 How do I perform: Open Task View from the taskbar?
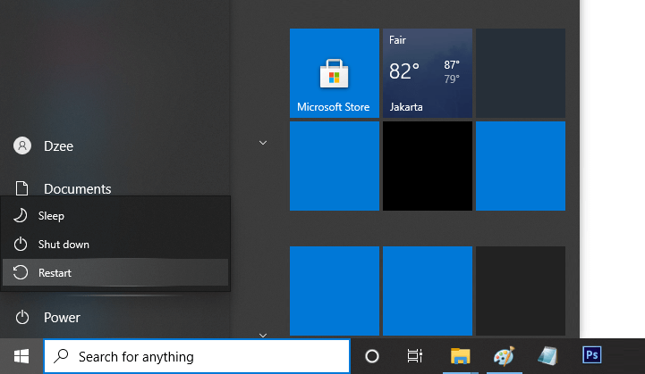point(415,356)
